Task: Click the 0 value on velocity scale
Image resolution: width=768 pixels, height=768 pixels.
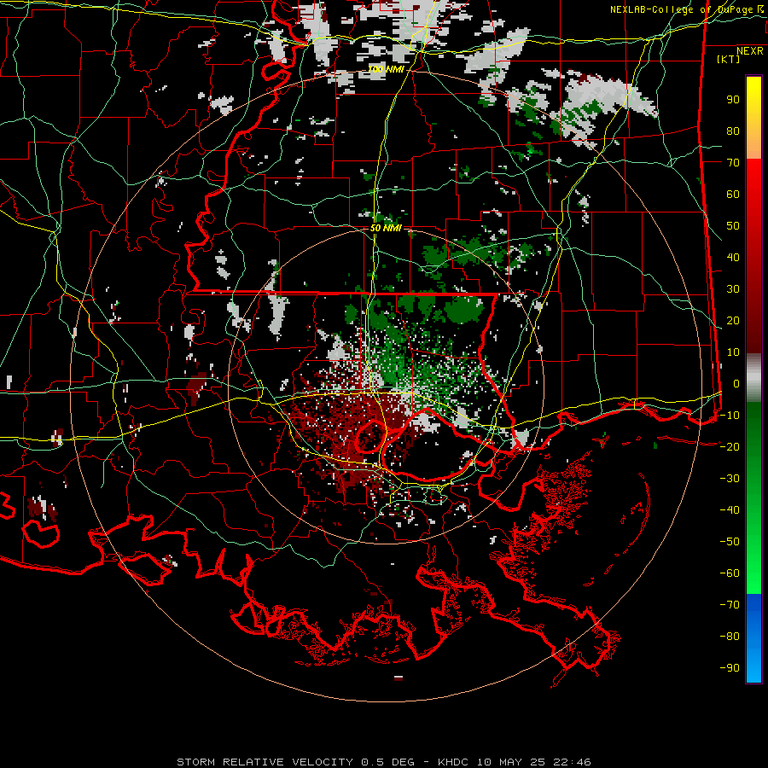Action: 736,384
